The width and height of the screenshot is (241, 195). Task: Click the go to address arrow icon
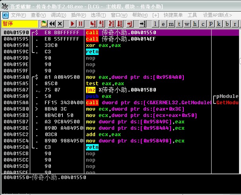(x=142, y=24)
